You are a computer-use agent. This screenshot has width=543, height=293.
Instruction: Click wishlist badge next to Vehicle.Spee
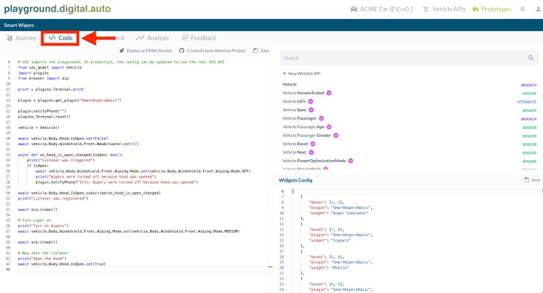pos(311,110)
